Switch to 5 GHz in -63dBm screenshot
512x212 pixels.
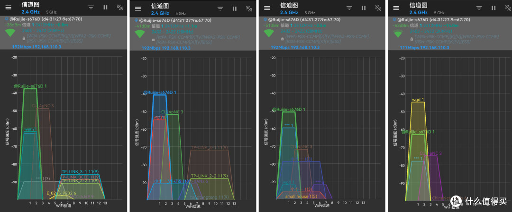click(439, 12)
